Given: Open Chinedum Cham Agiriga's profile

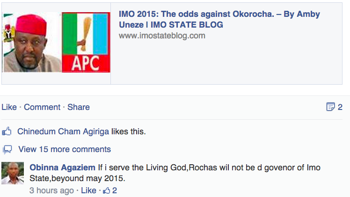Looking at the screenshot, I should (x=63, y=131).
